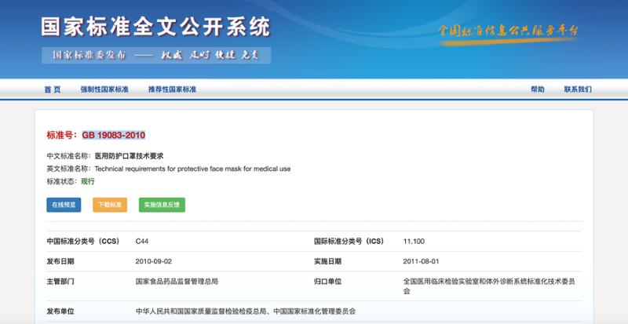Click the 国家标准全文公开系统 site title logo
628x324 pixels.
pyautogui.click(x=155, y=27)
